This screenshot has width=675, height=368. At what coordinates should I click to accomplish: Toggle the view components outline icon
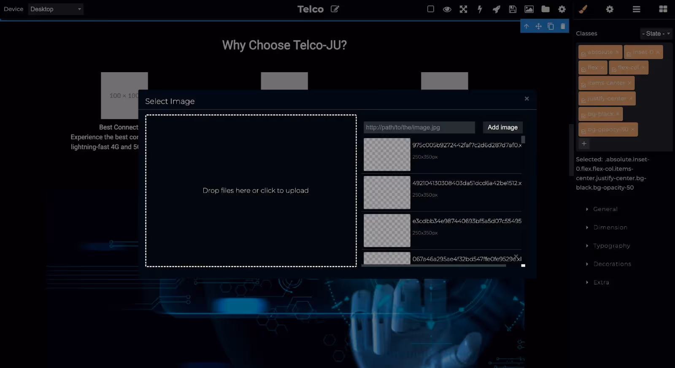click(430, 9)
